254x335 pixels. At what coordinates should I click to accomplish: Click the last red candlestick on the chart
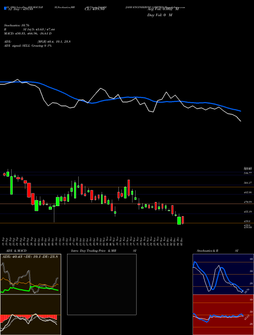tap(183, 220)
